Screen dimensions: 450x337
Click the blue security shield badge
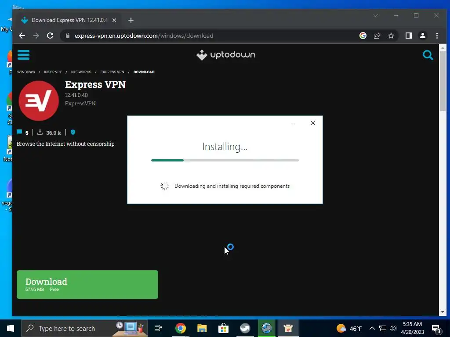pos(73,132)
